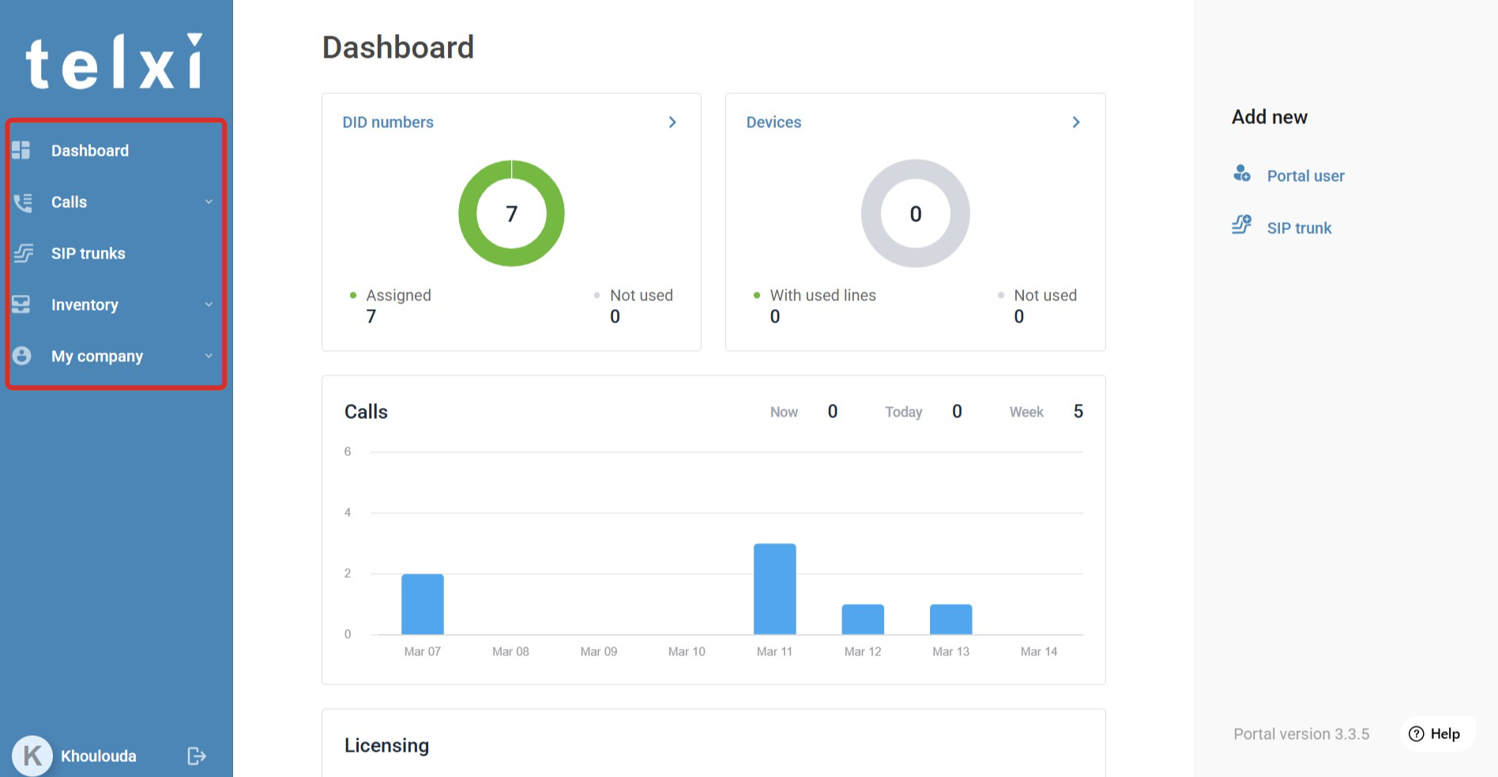Image resolution: width=1498 pixels, height=777 pixels.
Task: Click the Today calls count label
Action: click(x=904, y=412)
